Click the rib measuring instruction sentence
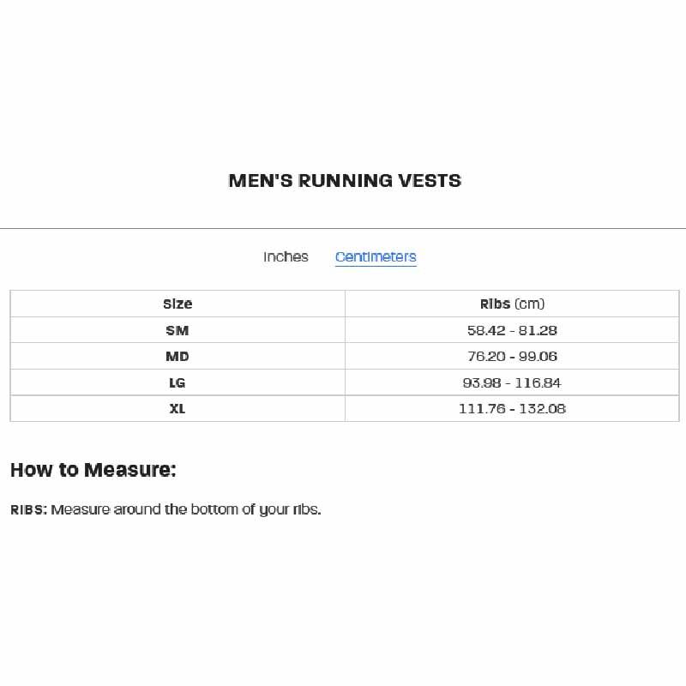 [x=186, y=509]
